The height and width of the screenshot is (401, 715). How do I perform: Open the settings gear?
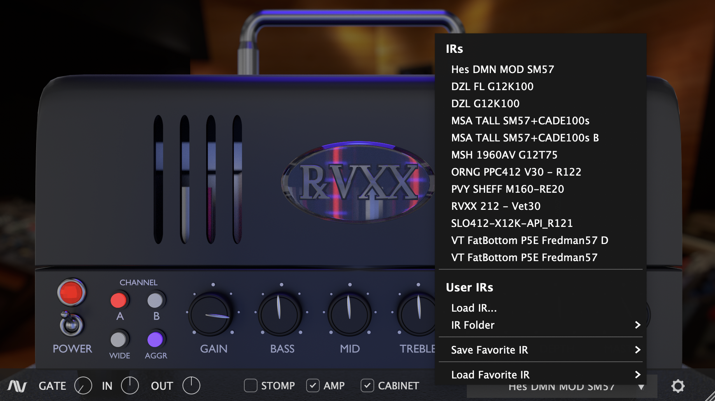click(678, 386)
